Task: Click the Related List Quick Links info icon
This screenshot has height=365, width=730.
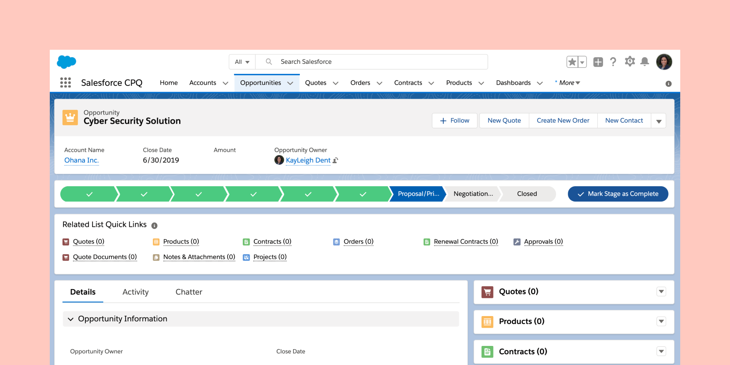Action: [x=154, y=226]
